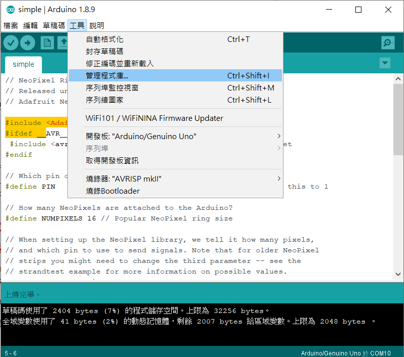Switch to the simple sketch tab

tap(23, 64)
